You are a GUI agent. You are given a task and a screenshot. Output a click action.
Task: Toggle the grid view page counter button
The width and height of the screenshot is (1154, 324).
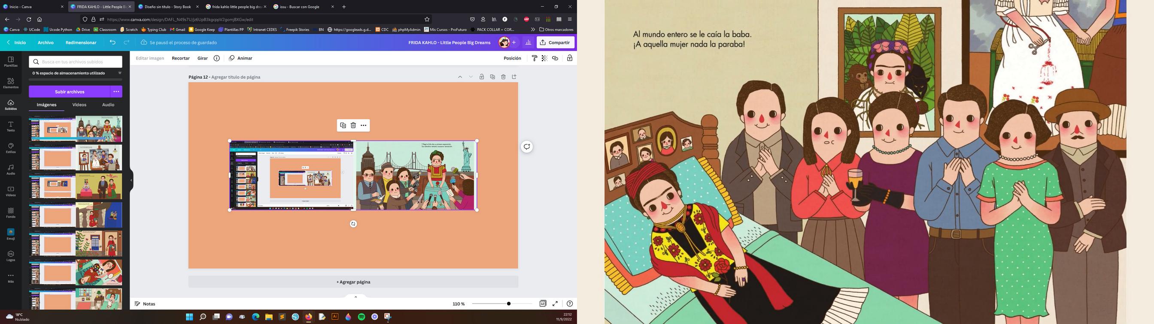[543, 303]
